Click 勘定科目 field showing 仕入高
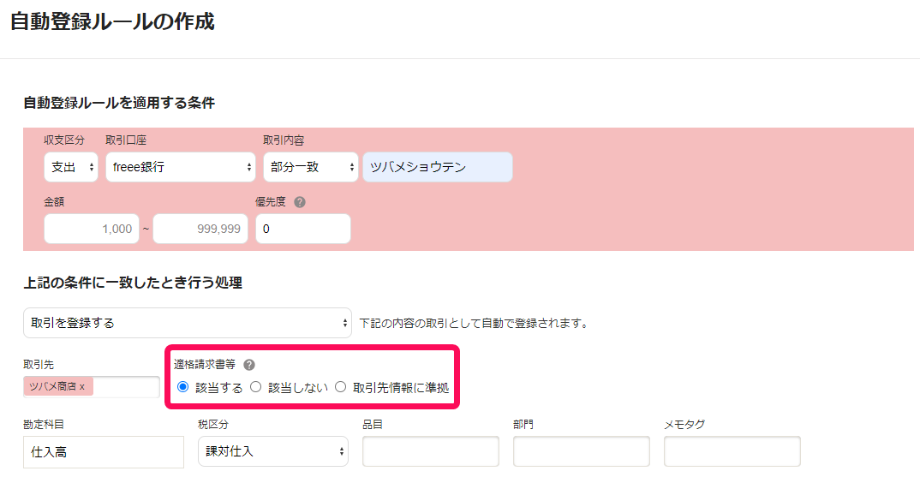The width and height of the screenshot is (920, 483). coord(104,452)
